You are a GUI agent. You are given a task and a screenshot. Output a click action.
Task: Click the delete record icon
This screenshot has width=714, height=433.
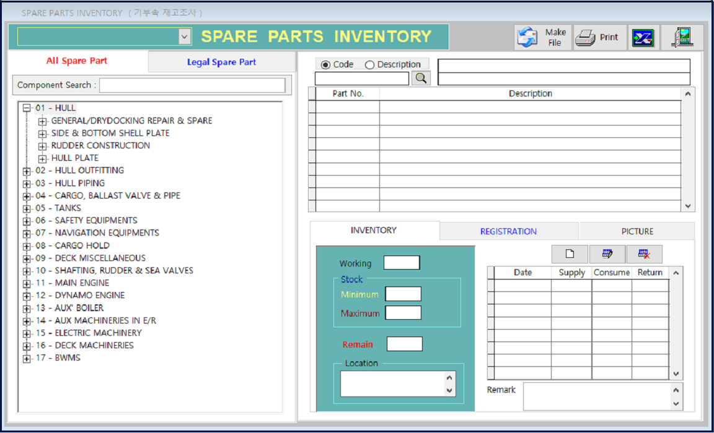click(644, 254)
